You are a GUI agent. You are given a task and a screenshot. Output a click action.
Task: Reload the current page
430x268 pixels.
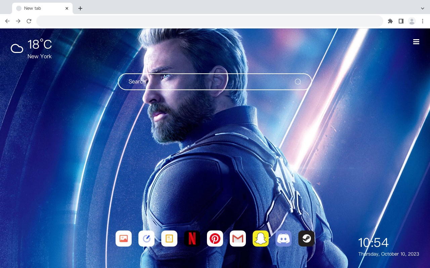coord(29,21)
